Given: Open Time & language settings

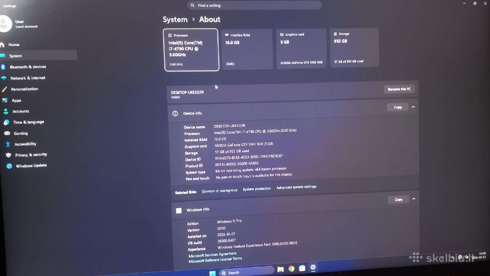Looking at the screenshot, I should point(28,122).
